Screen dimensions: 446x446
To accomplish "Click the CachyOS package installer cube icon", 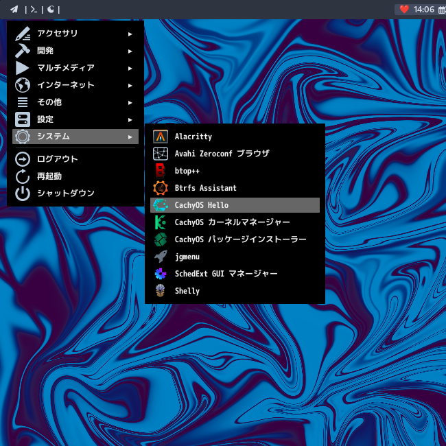I will [161, 239].
